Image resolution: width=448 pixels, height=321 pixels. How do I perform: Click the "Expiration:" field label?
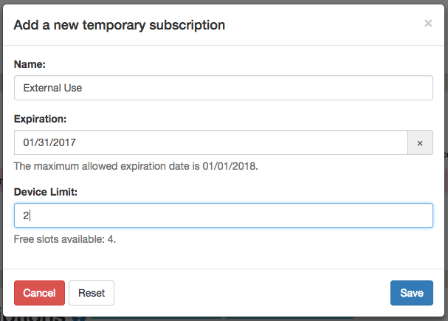tap(40, 119)
